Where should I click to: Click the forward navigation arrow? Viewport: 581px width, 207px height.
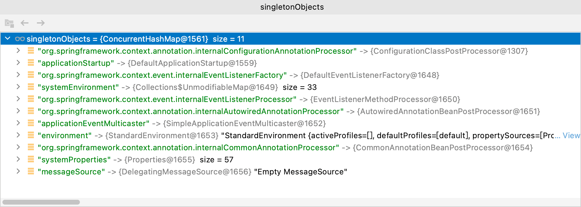pos(41,23)
